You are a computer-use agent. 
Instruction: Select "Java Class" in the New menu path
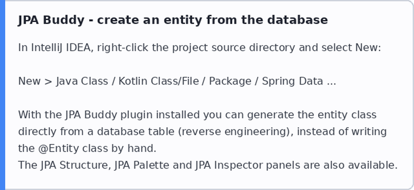point(82,81)
